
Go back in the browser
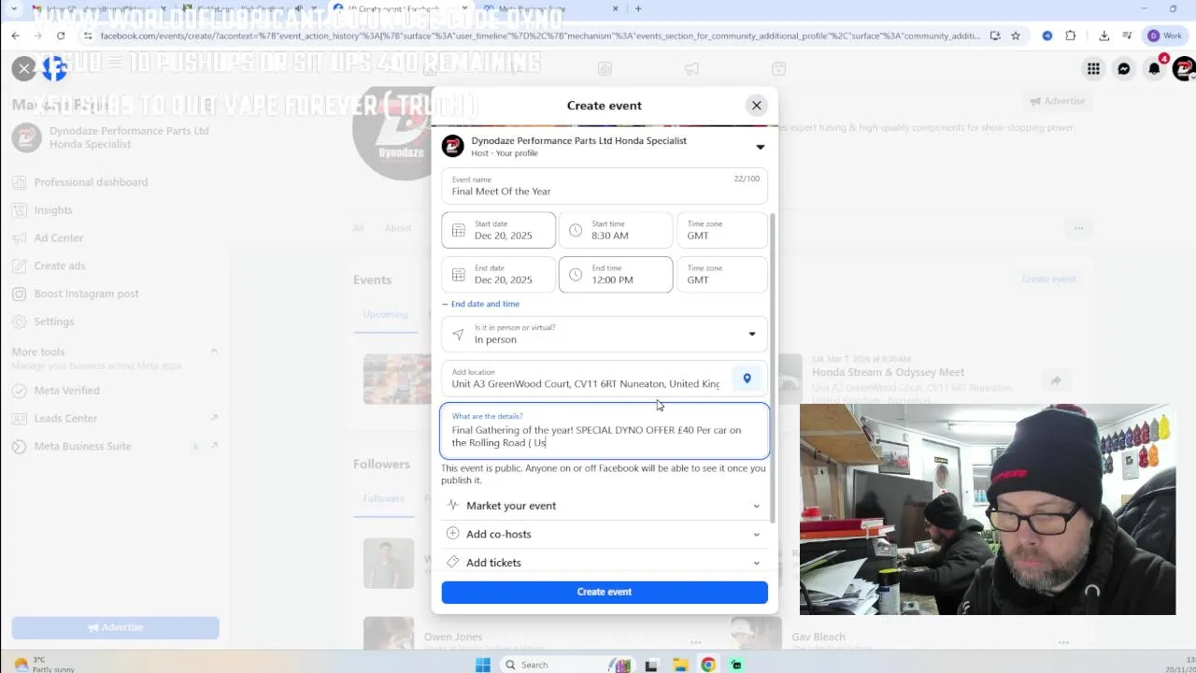16,36
